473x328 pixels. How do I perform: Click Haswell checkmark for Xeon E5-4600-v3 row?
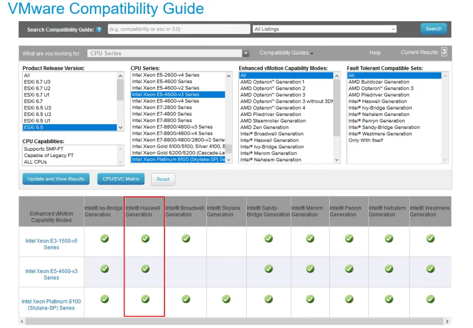(x=145, y=269)
